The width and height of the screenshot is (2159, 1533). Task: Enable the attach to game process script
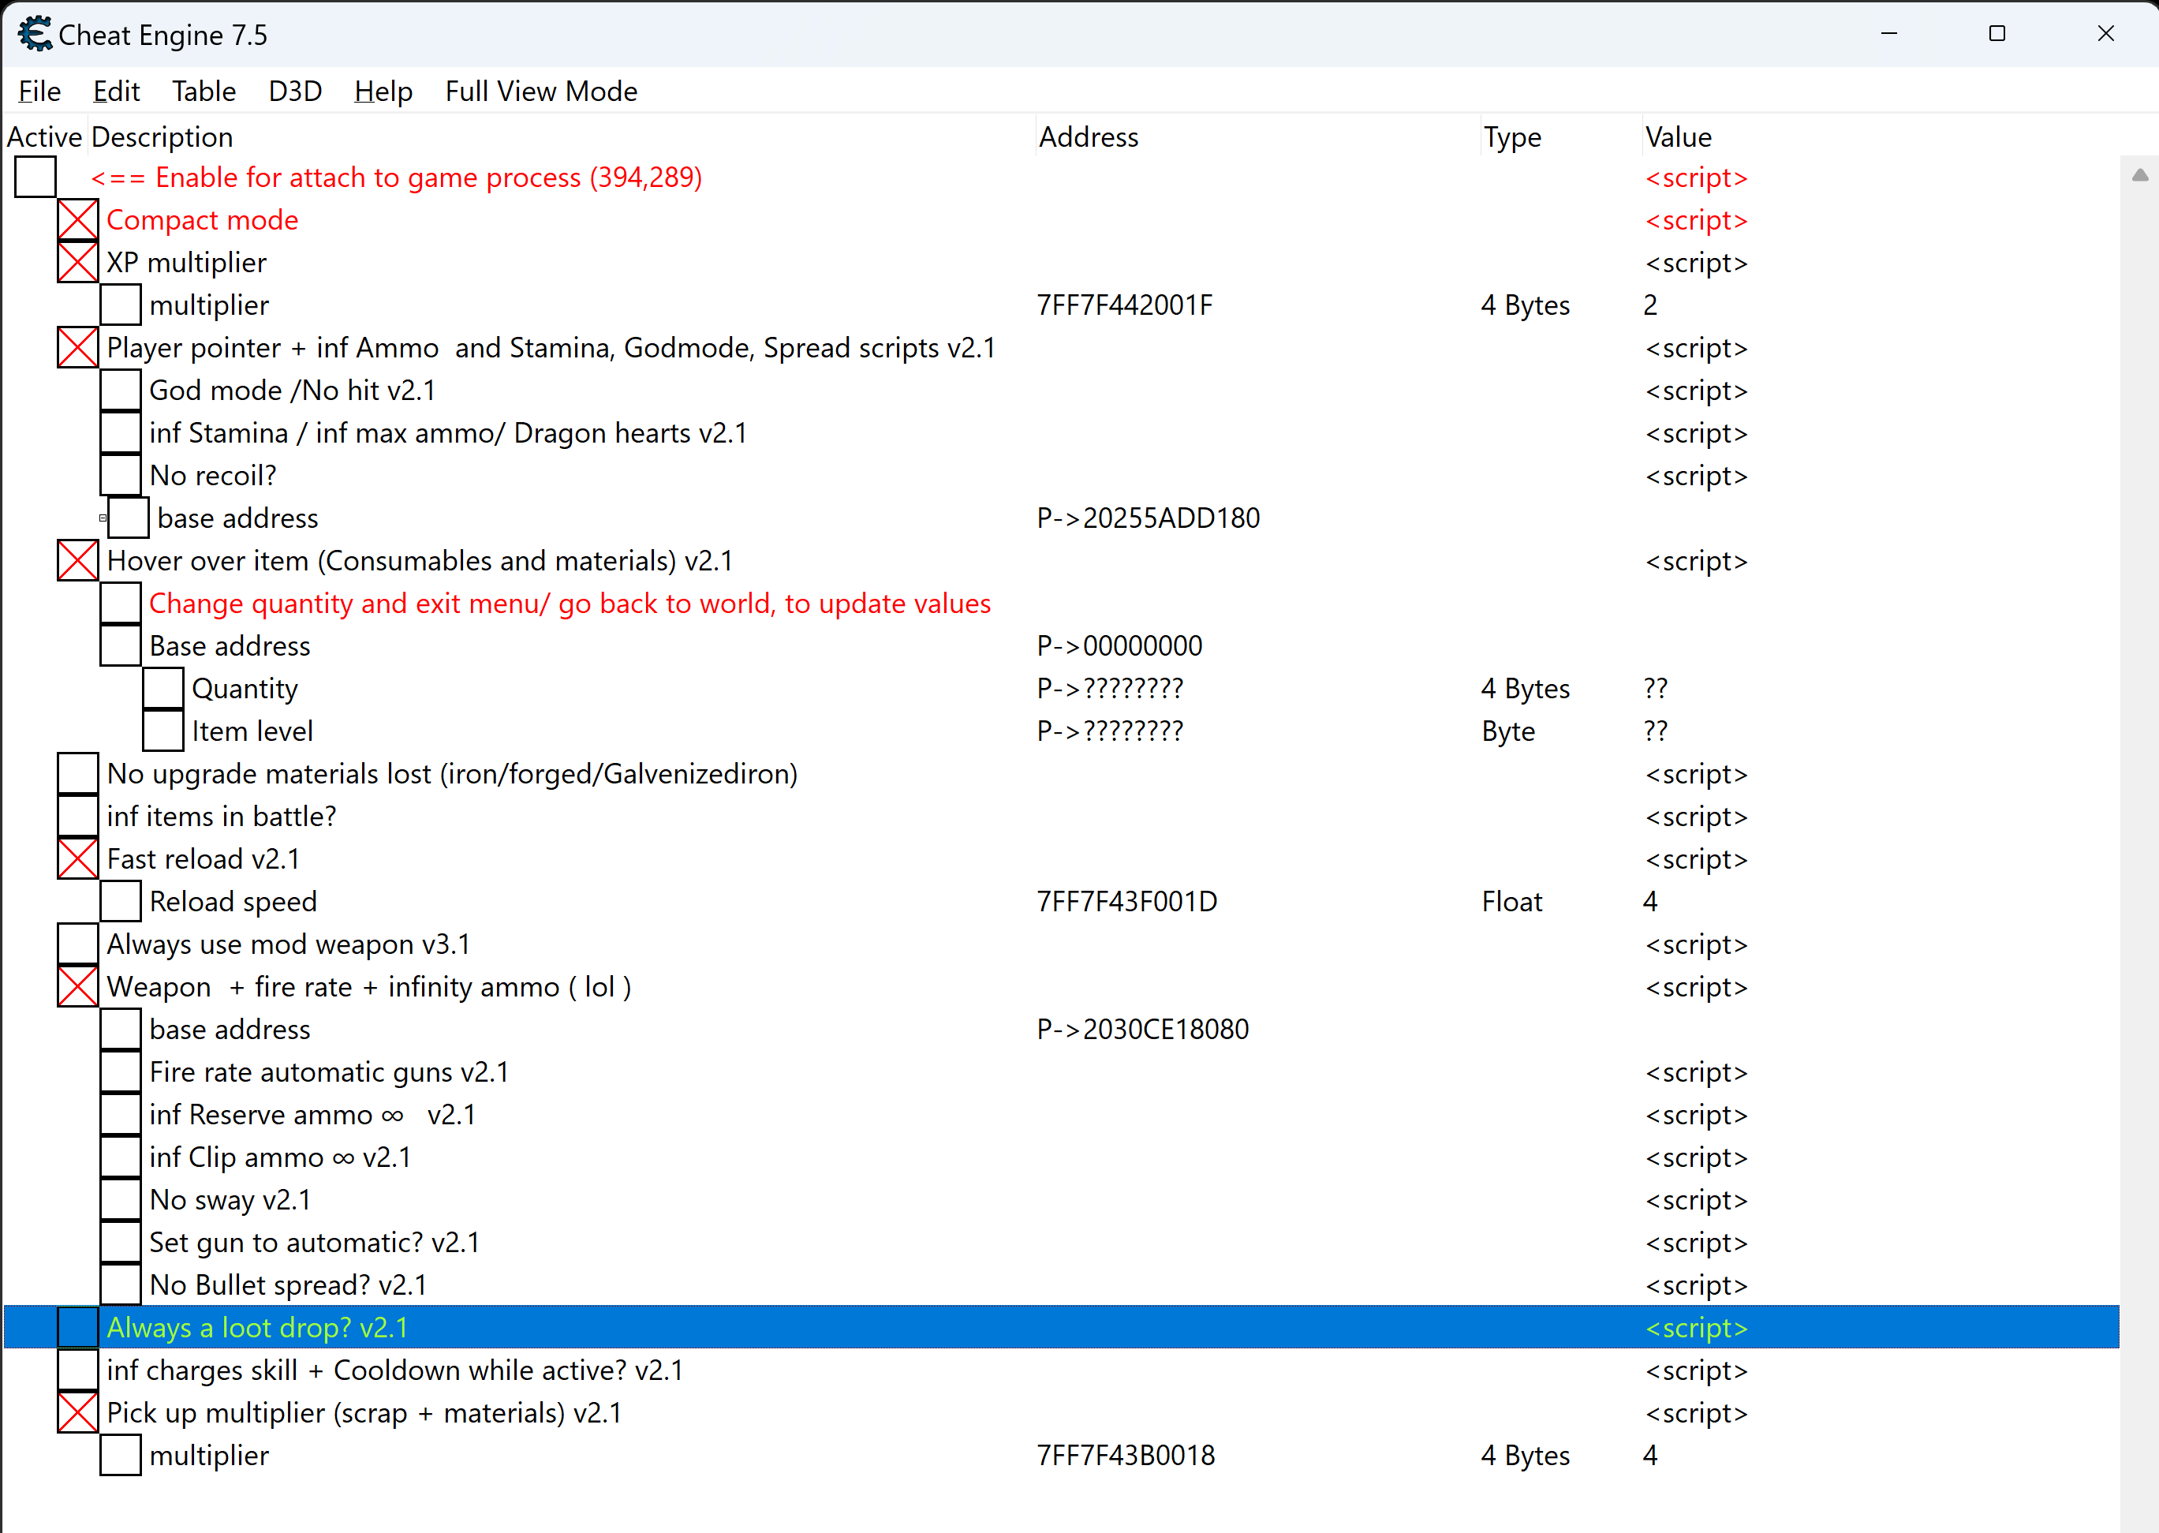tap(35, 178)
